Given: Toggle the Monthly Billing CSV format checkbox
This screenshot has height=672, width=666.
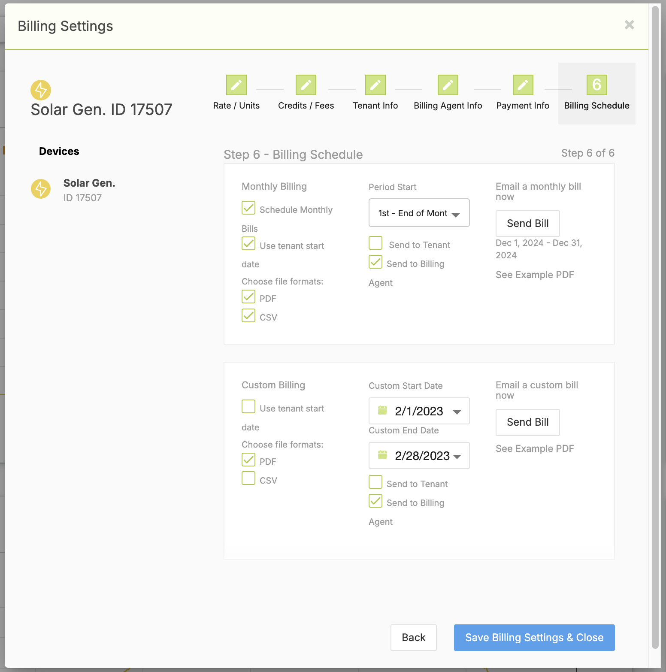Looking at the screenshot, I should pos(248,315).
